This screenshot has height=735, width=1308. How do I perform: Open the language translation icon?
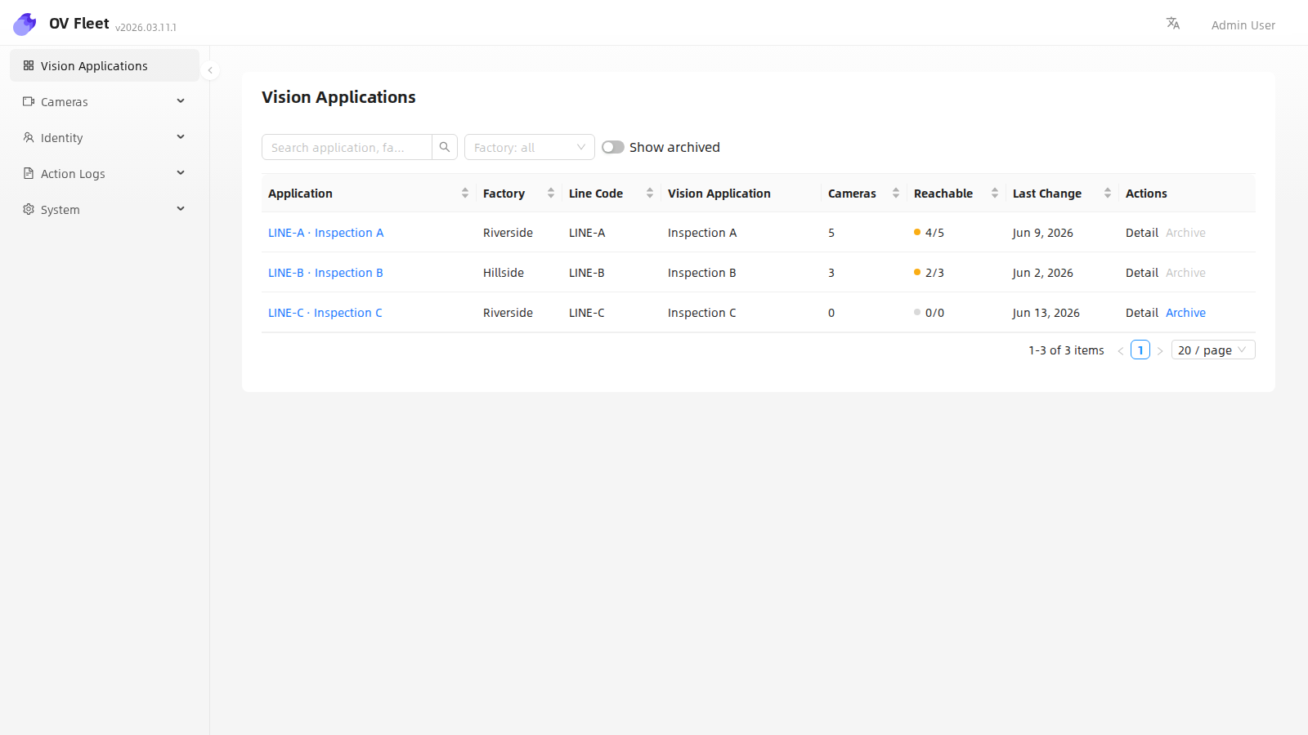(x=1173, y=24)
